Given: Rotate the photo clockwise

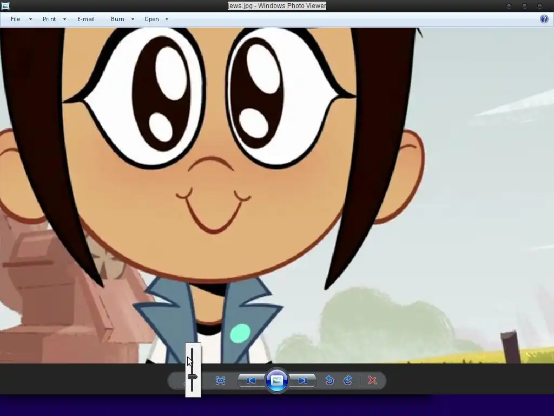Looking at the screenshot, I should (x=348, y=381).
